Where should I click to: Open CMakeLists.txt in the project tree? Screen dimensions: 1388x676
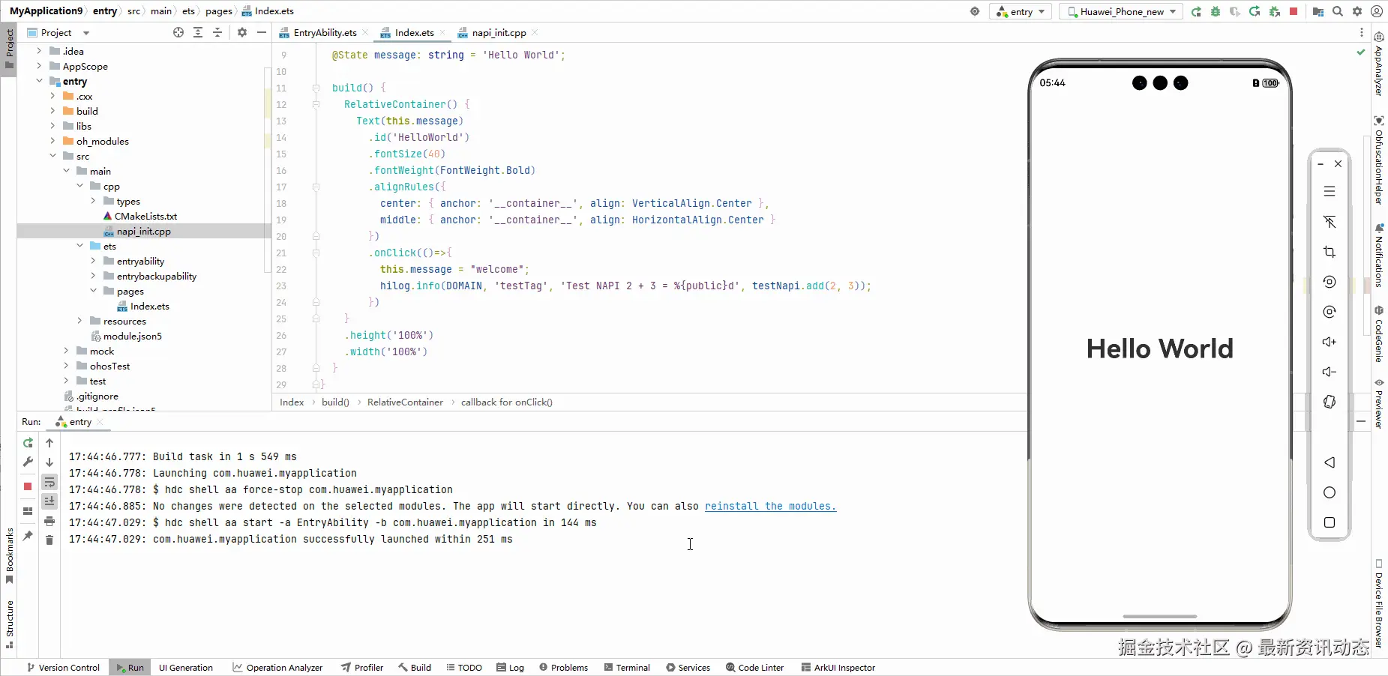point(145,216)
